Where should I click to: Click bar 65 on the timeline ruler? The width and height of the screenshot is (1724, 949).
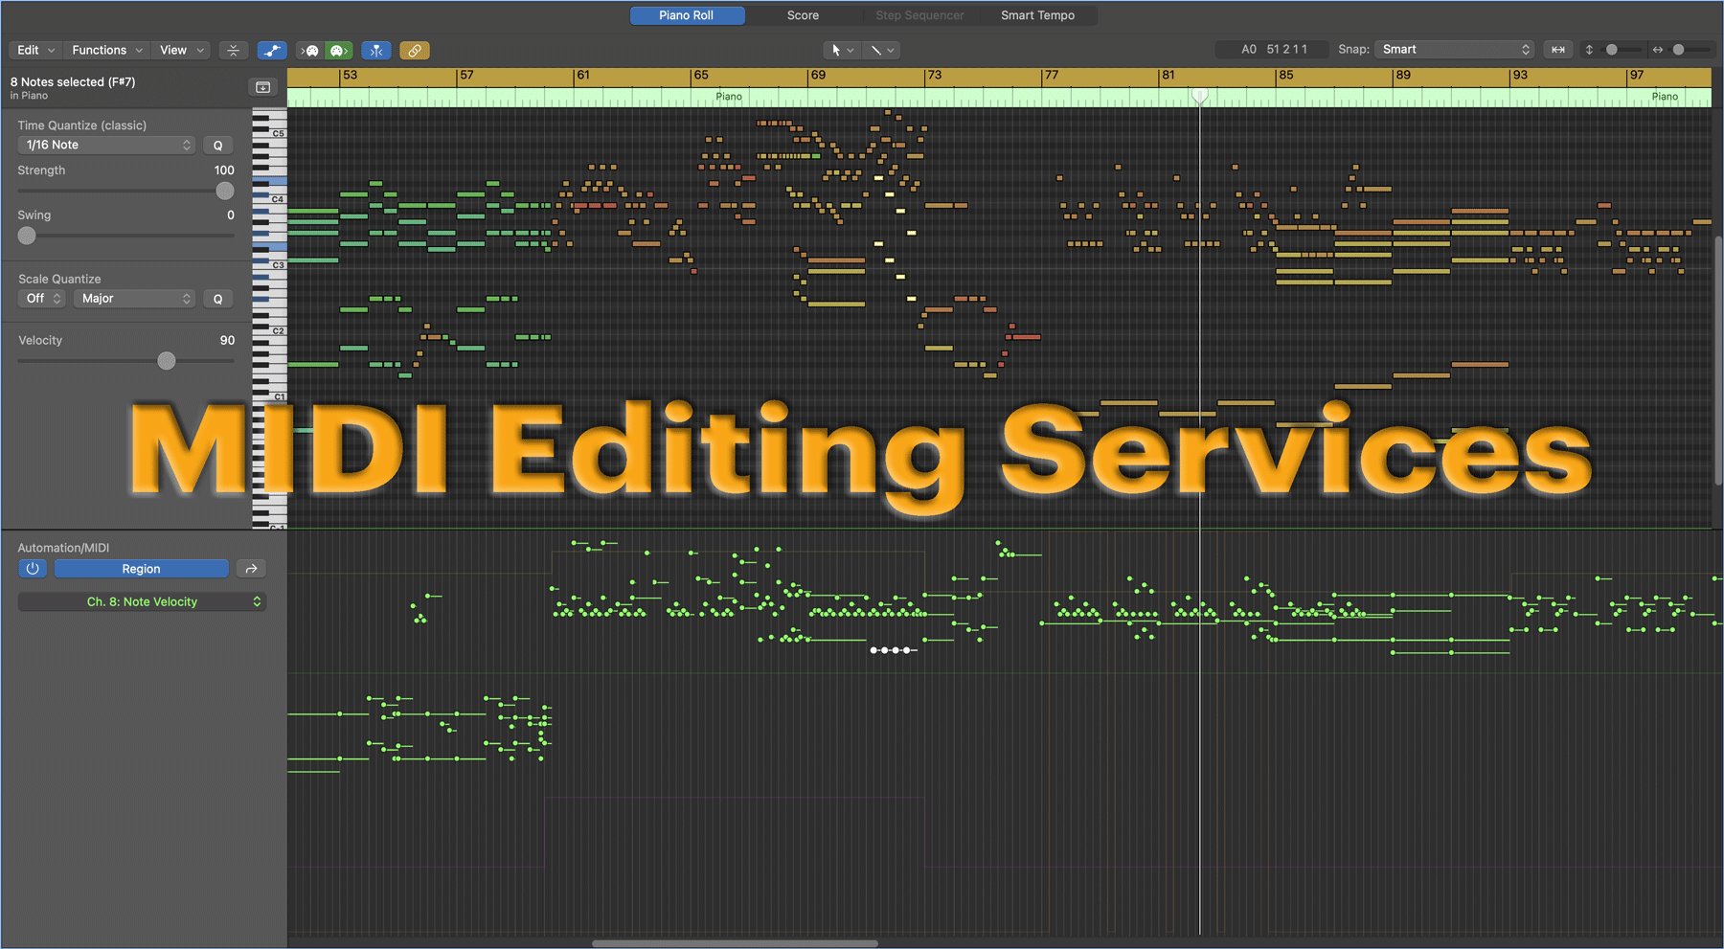click(x=700, y=76)
